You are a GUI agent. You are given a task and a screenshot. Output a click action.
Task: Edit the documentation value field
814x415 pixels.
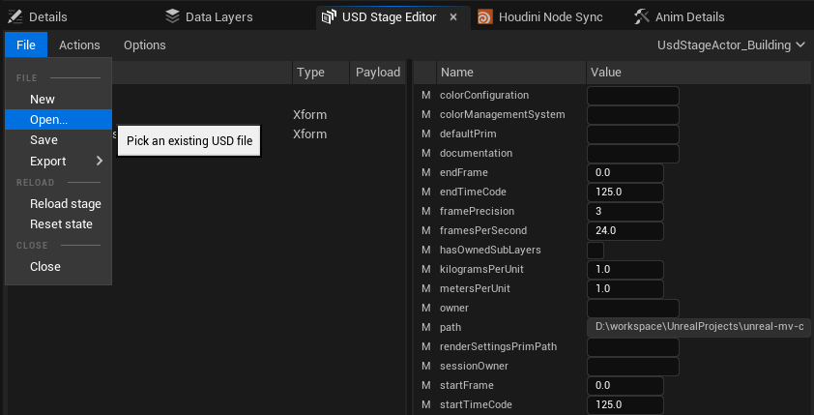(633, 153)
